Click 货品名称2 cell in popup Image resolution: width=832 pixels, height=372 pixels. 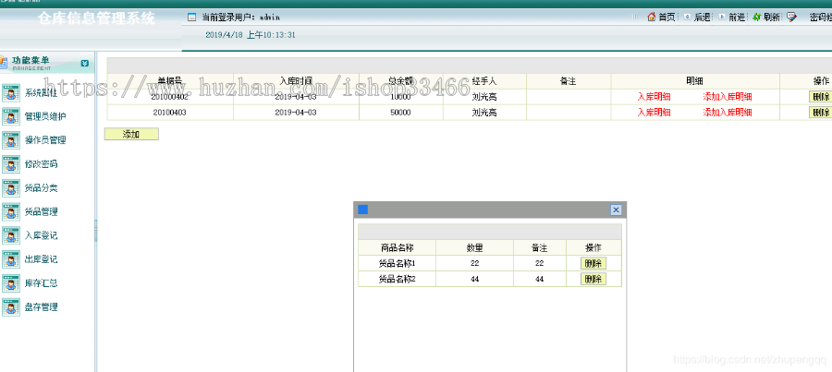(397, 279)
